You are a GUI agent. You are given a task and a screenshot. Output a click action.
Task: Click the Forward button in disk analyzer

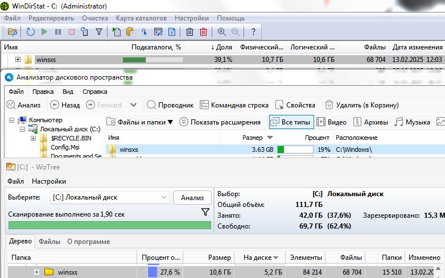click(x=104, y=105)
